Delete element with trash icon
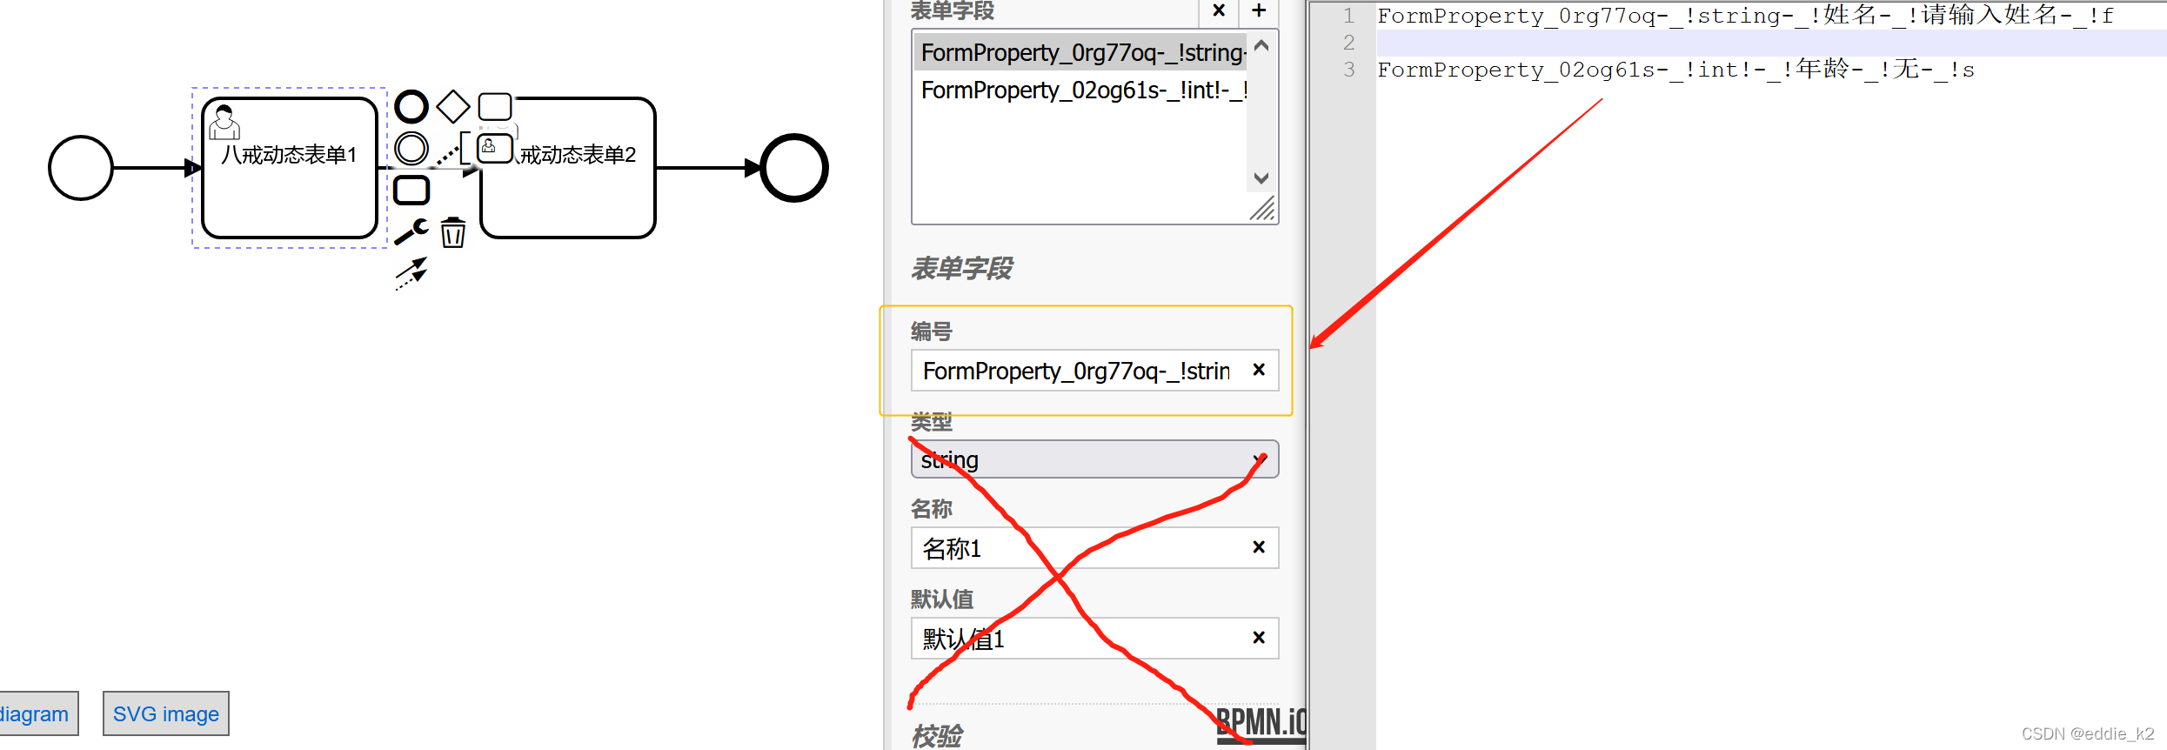Viewport: 2167px width, 750px height. (453, 232)
